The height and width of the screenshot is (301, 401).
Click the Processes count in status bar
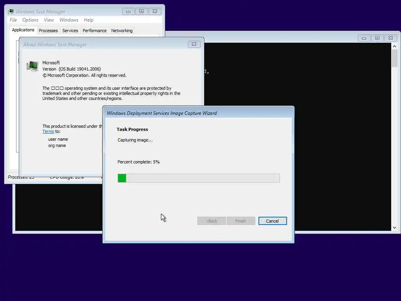click(x=21, y=177)
